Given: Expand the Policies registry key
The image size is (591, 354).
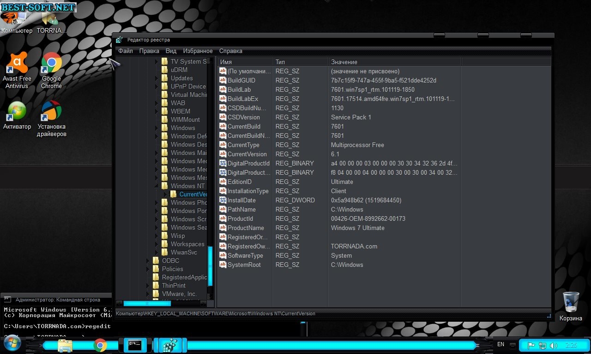Looking at the screenshot, I should tap(148, 269).
